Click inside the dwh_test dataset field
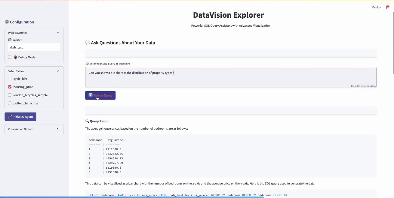The image size is (394, 198). tap(34, 47)
